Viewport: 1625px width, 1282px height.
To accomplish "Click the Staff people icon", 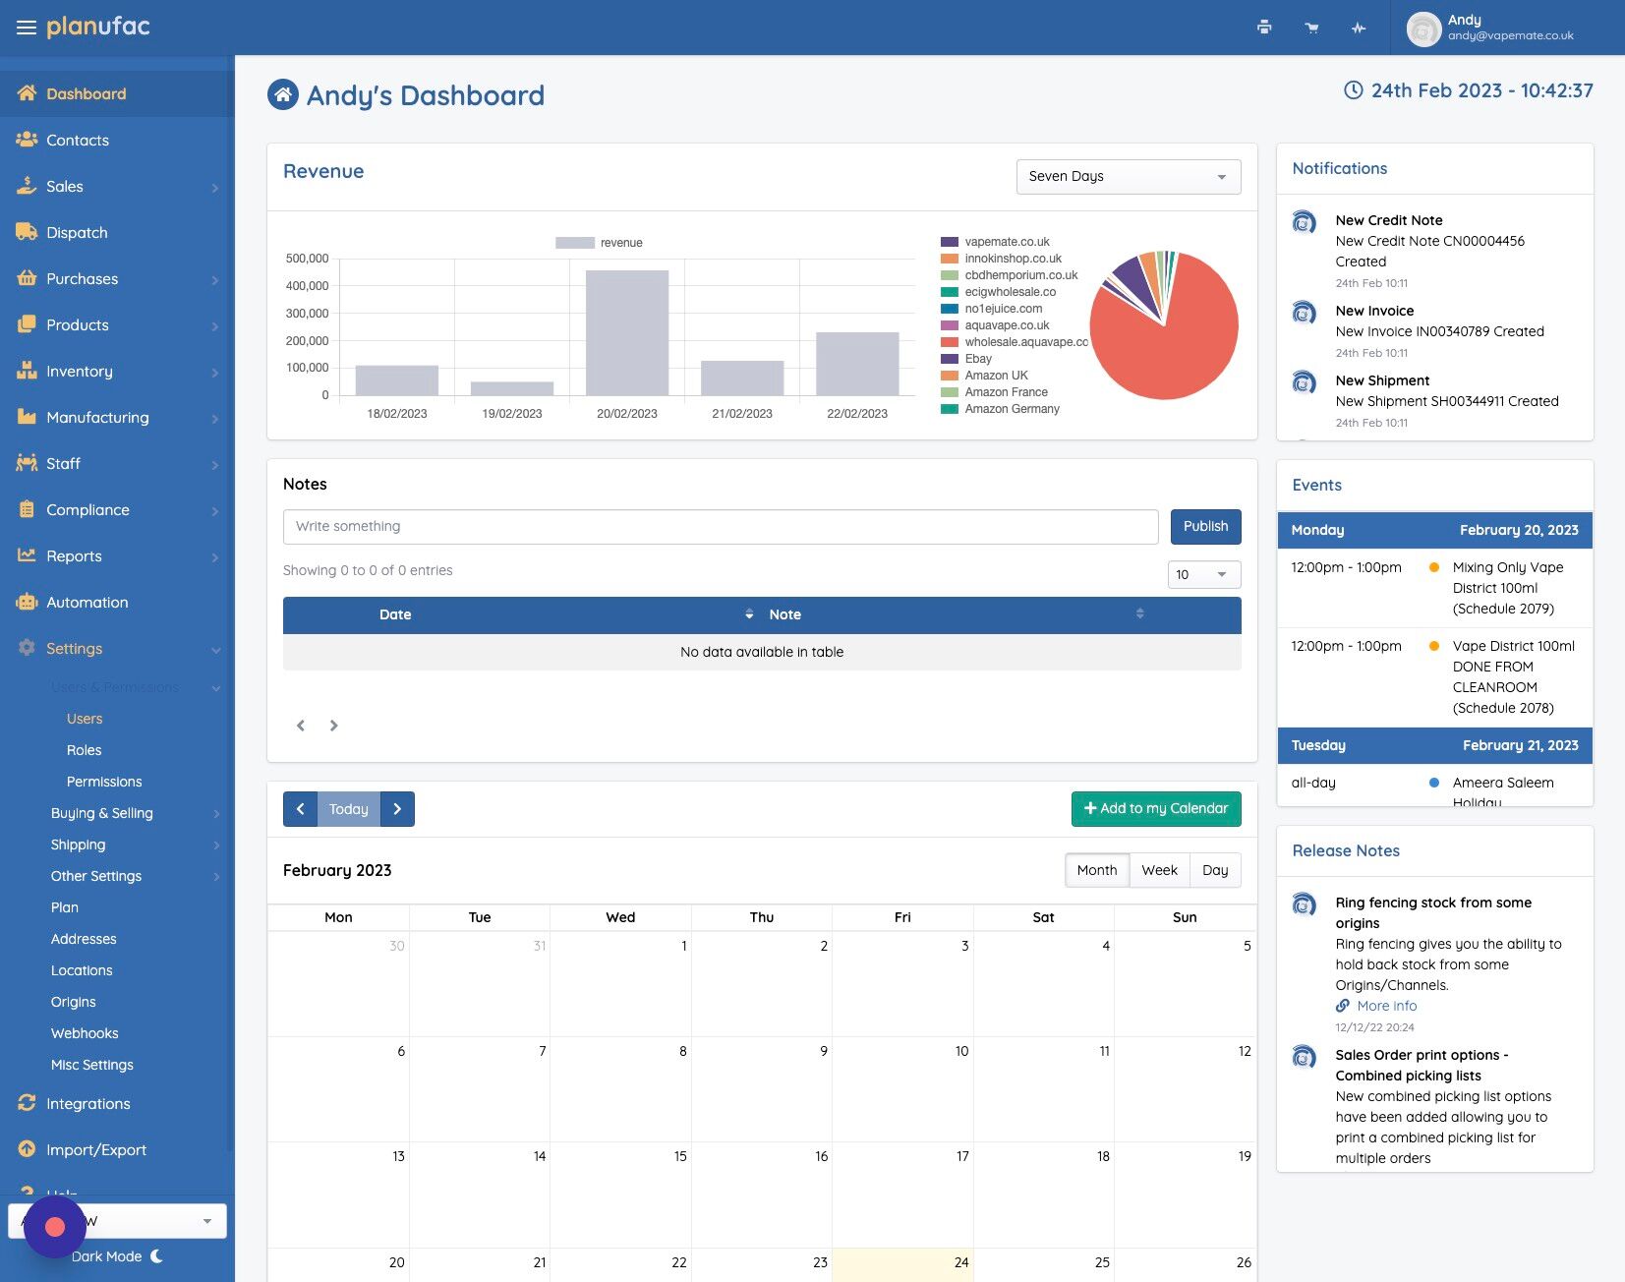I will (x=27, y=463).
